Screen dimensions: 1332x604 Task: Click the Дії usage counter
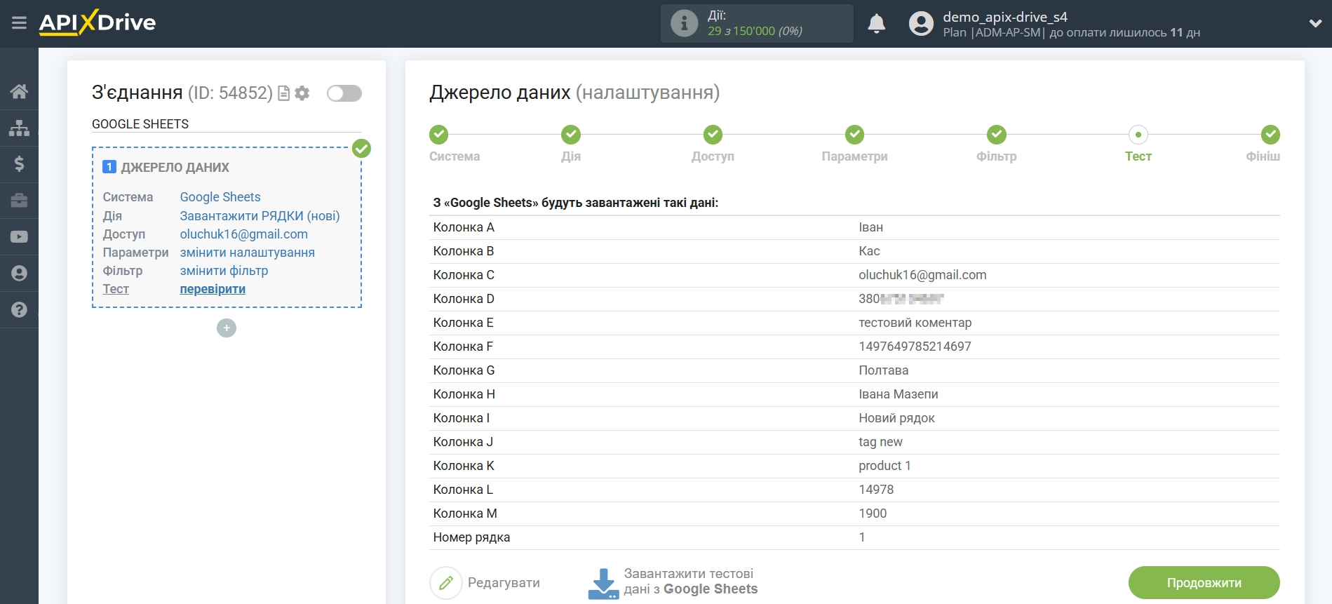click(x=757, y=23)
